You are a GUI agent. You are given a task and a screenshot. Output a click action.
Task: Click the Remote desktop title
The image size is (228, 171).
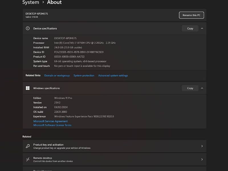[x=42, y=158]
